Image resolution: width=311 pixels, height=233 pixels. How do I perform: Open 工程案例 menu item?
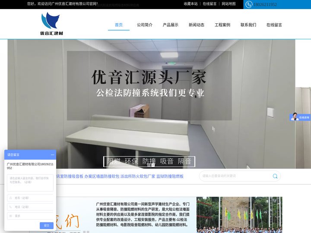pos(222,25)
